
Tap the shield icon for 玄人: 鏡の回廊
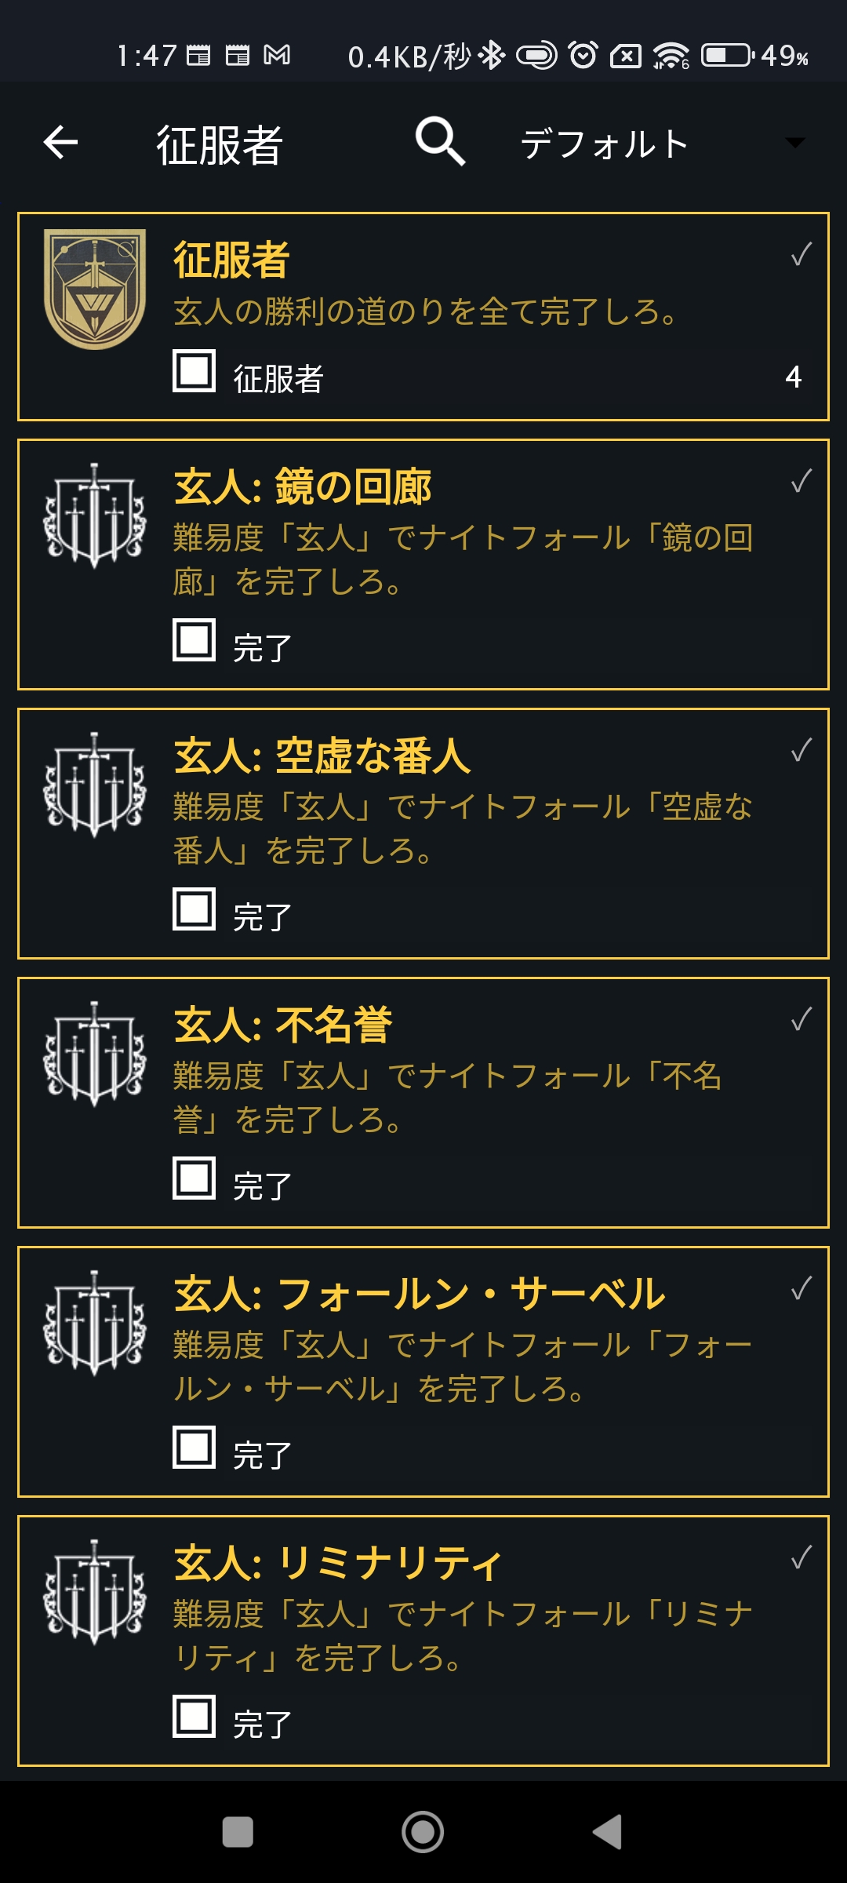95,515
